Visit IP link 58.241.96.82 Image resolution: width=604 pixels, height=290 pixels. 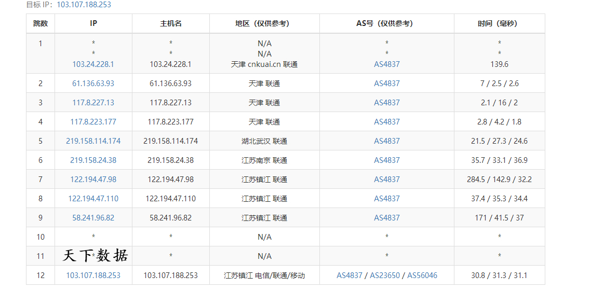coord(93,218)
